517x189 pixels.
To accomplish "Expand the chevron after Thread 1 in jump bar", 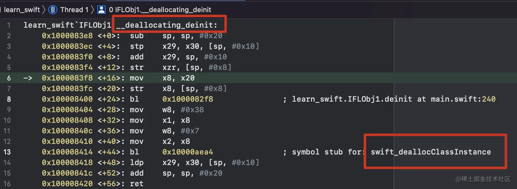I will 93,10.
